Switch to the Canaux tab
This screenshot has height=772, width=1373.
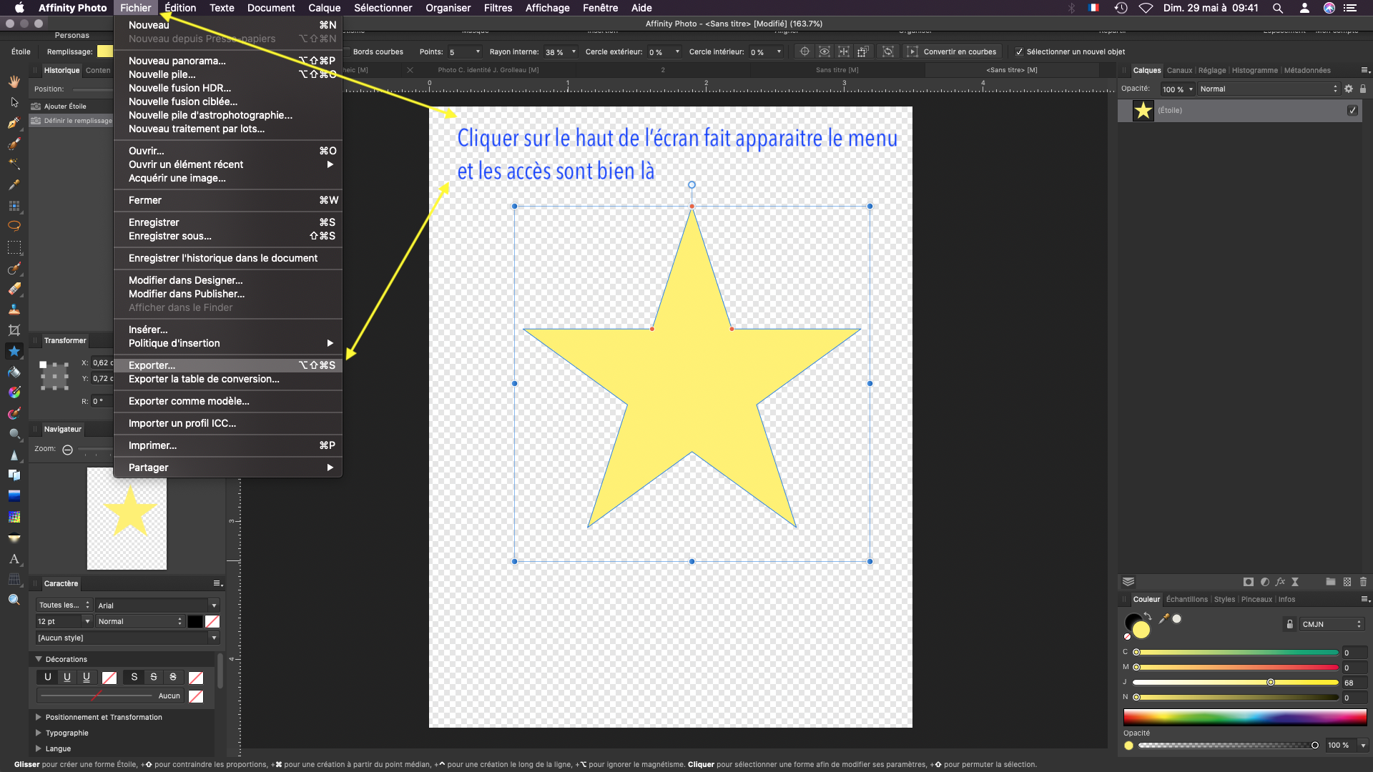pyautogui.click(x=1179, y=70)
